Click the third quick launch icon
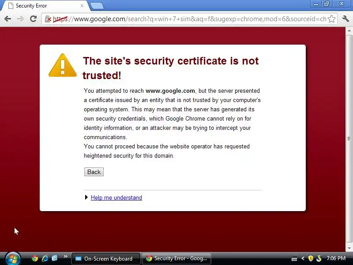The image size is (353, 265). pyautogui.click(x=55, y=258)
